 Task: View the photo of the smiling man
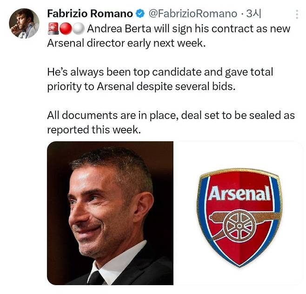[110, 213]
